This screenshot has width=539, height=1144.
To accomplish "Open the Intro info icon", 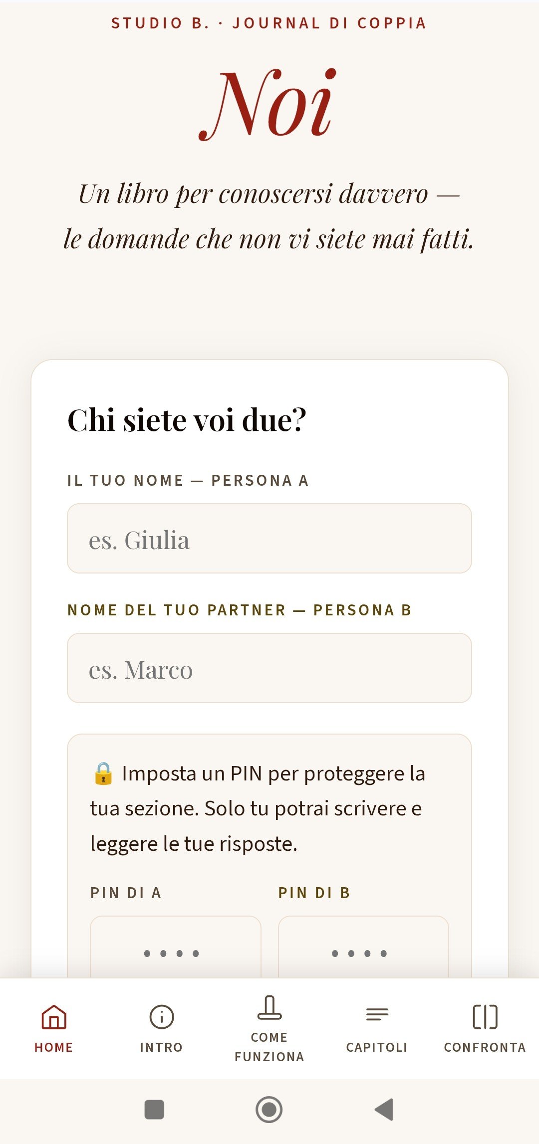I will pyautogui.click(x=161, y=1017).
